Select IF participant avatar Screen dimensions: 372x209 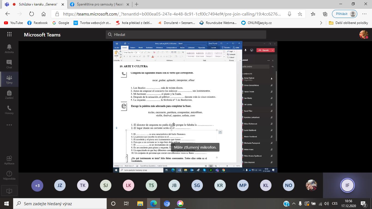point(347,186)
